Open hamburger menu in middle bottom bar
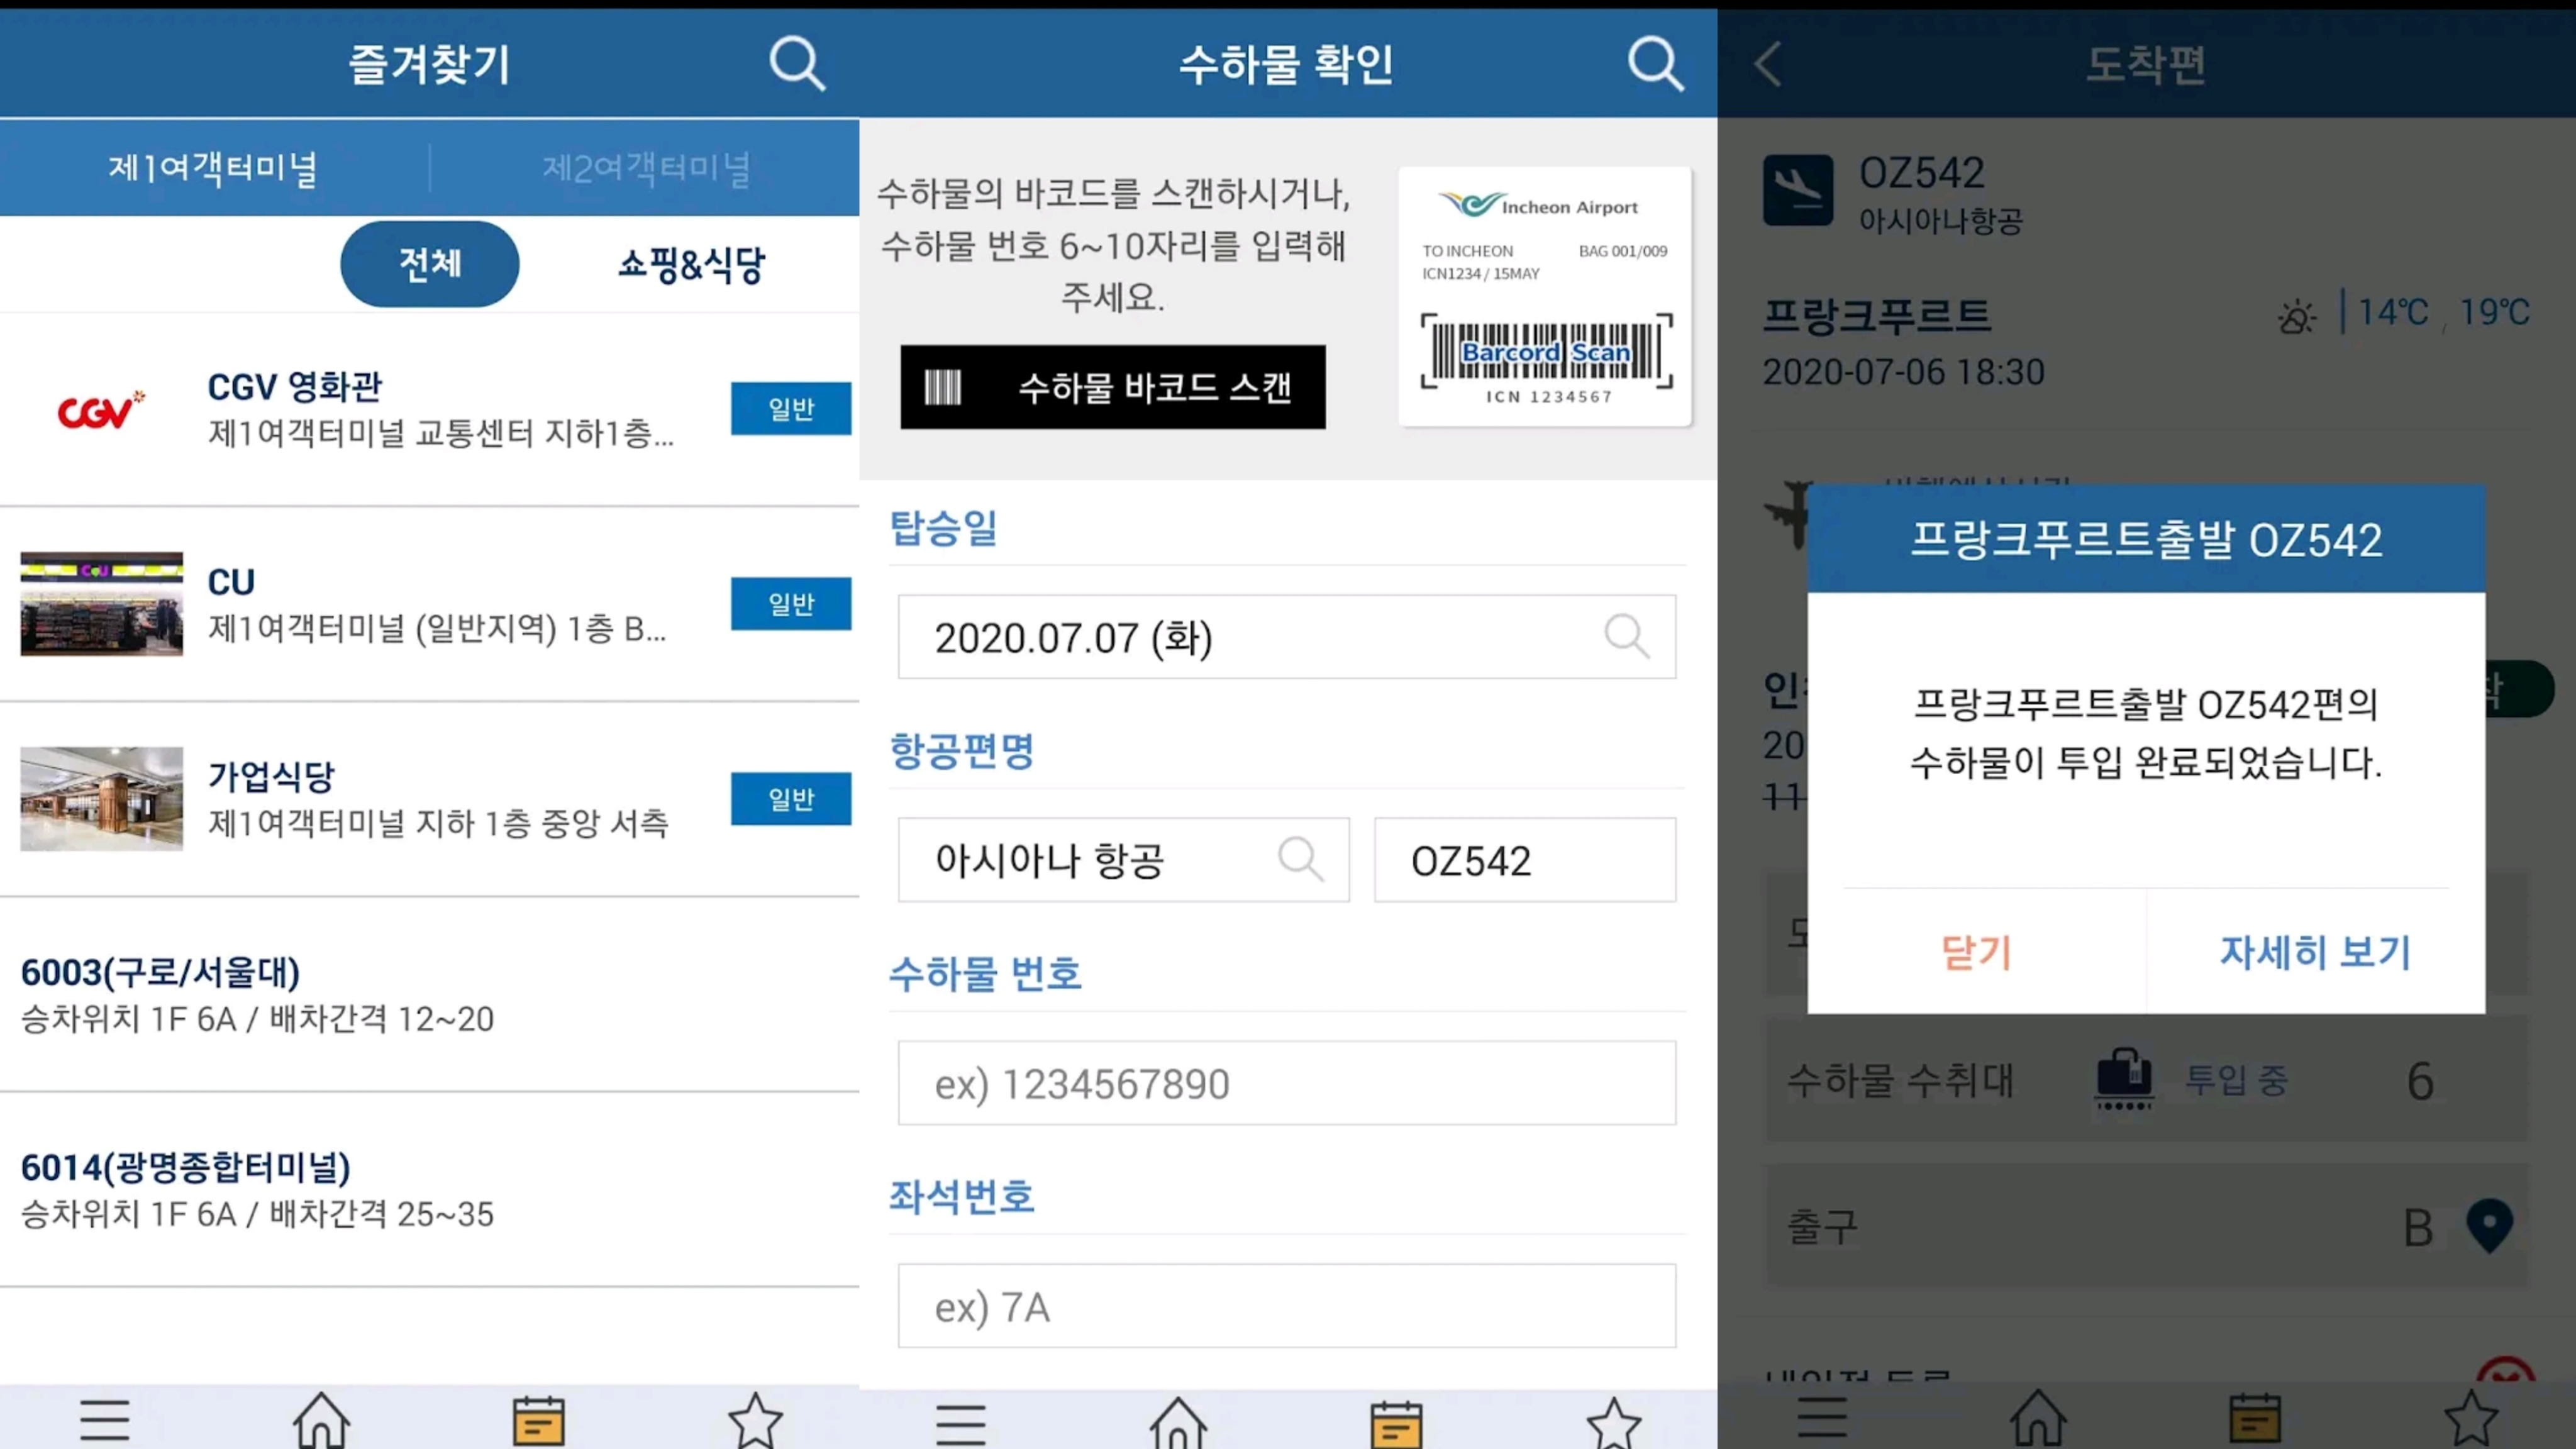This screenshot has height=1449, width=2576. tap(961, 1422)
